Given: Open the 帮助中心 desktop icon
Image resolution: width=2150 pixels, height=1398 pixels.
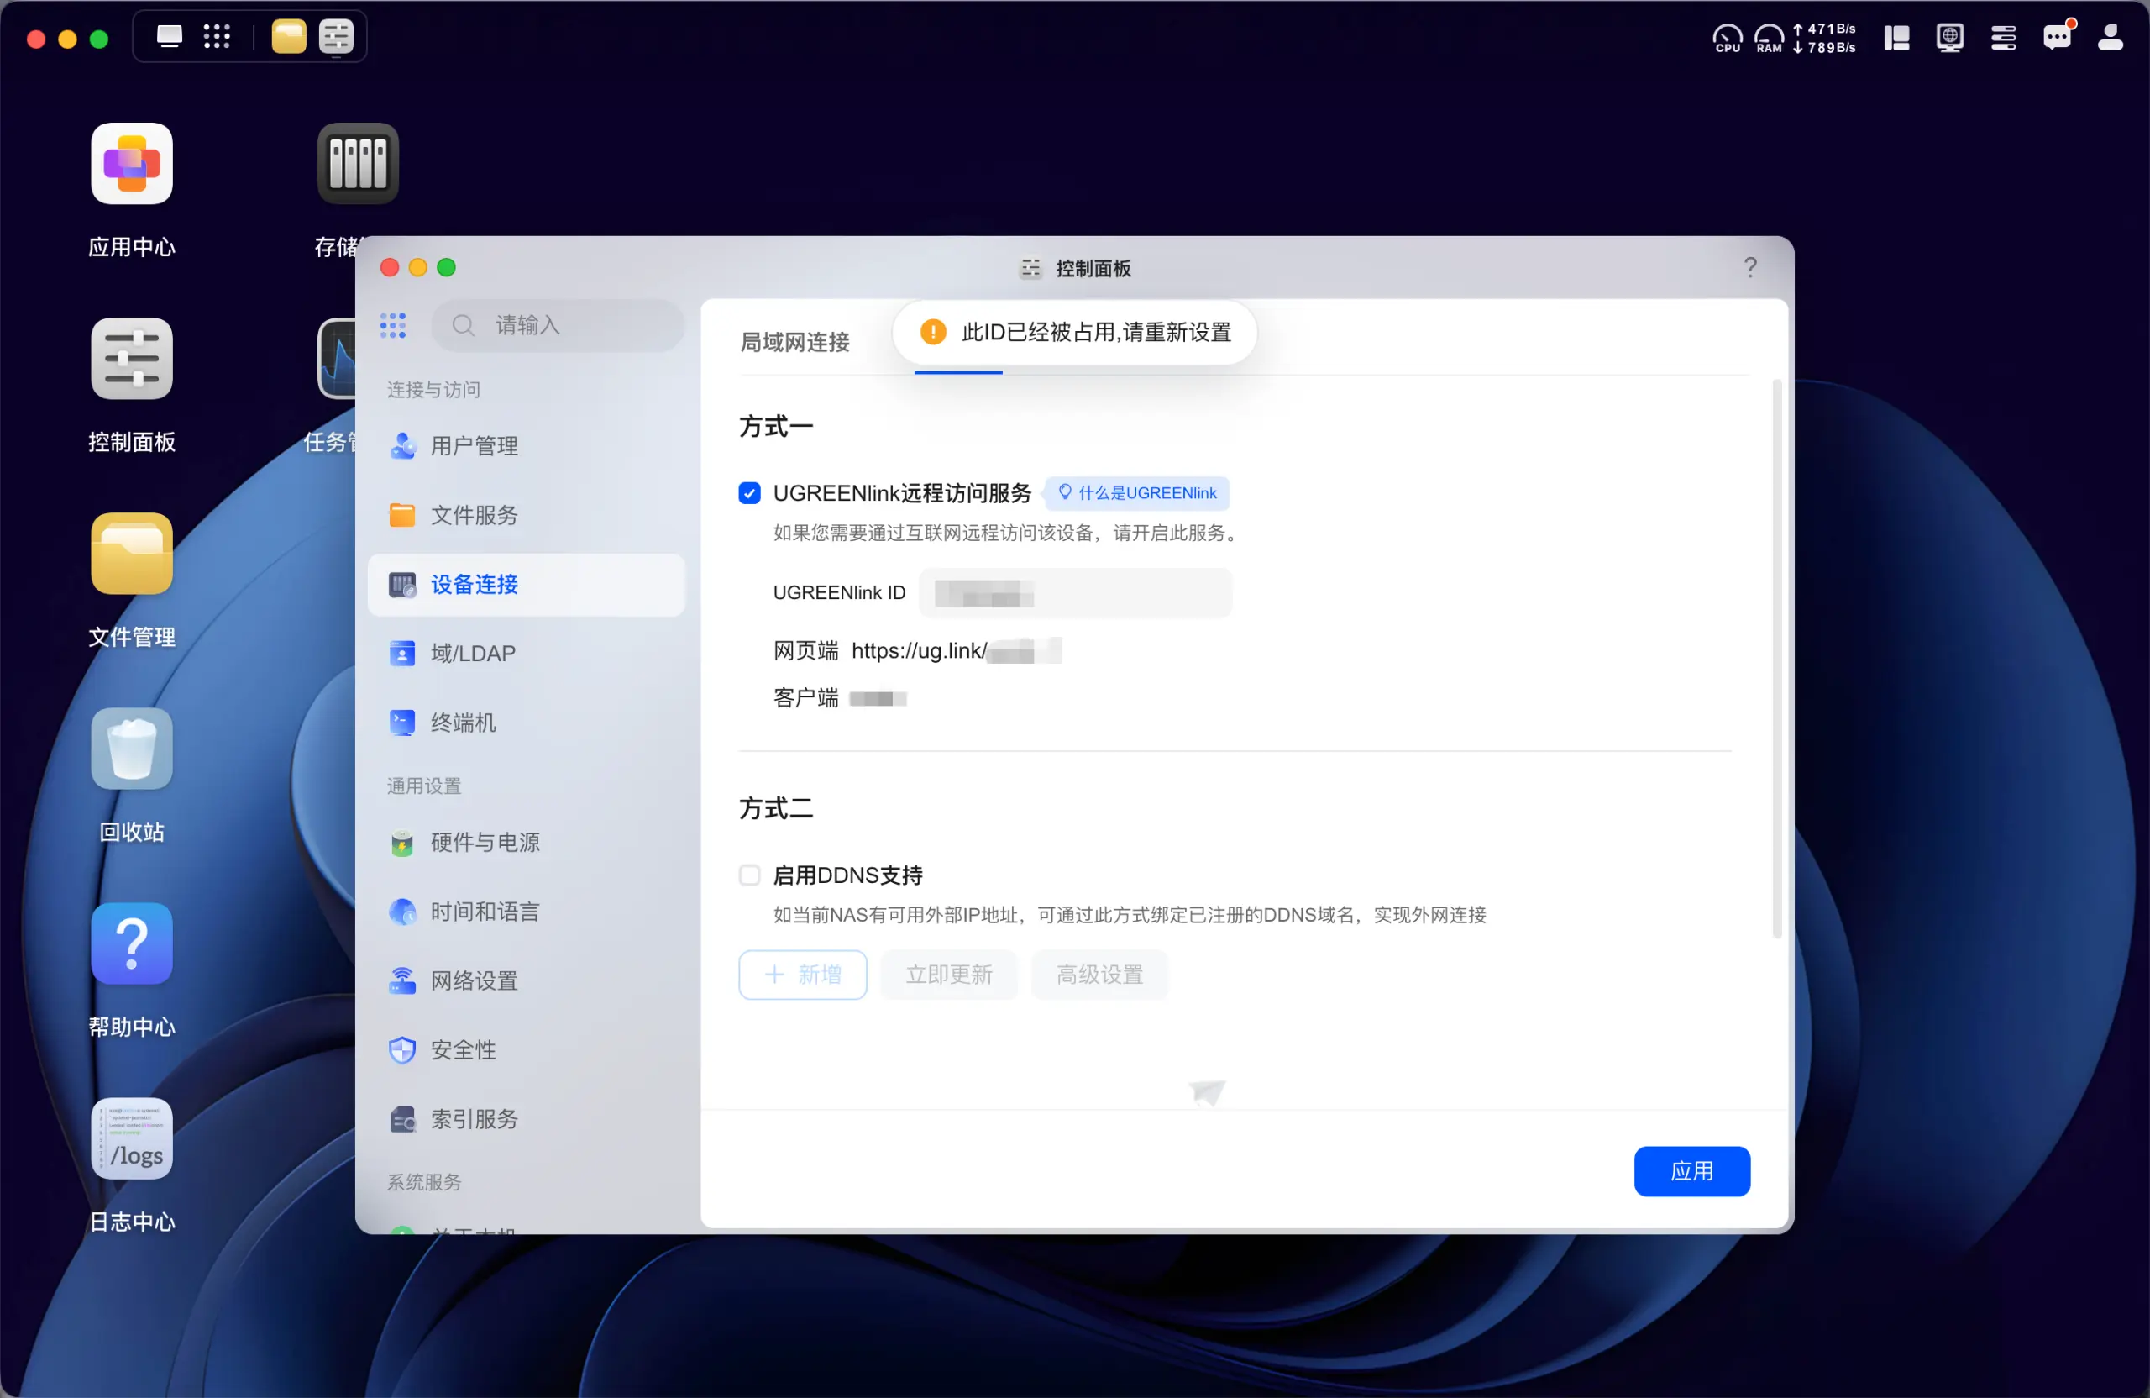Looking at the screenshot, I should click(132, 943).
